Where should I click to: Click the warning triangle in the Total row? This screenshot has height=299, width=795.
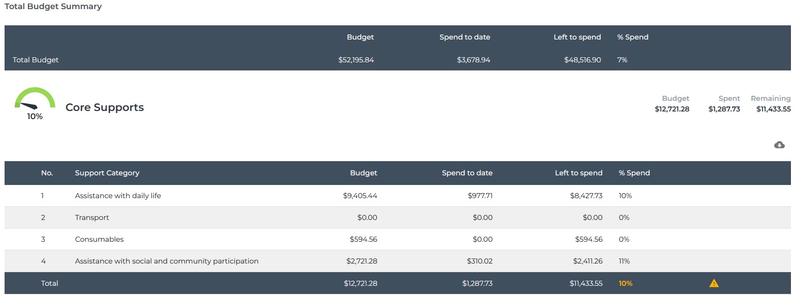click(714, 283)
